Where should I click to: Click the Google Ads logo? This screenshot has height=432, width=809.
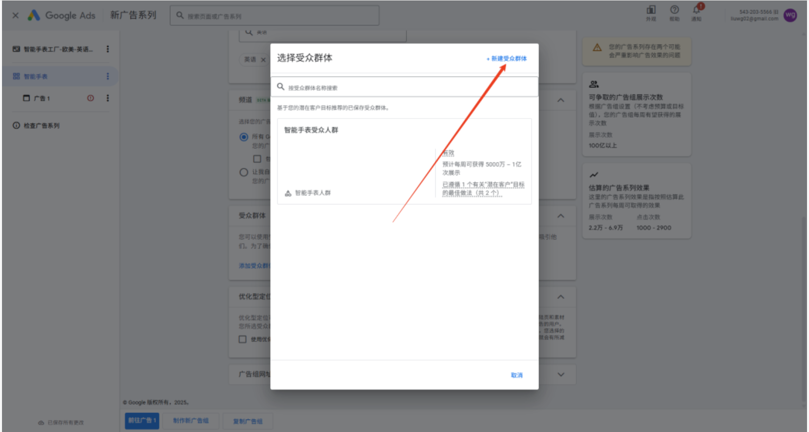(61, 15)
